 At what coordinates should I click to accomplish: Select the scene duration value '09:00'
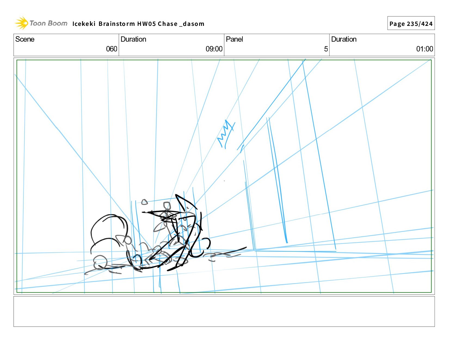[x=214, y=49]
